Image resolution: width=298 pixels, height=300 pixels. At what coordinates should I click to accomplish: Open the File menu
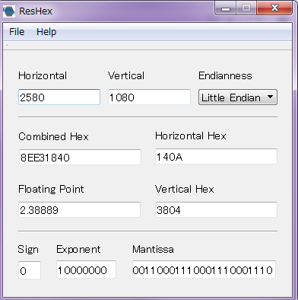(17, 32)
